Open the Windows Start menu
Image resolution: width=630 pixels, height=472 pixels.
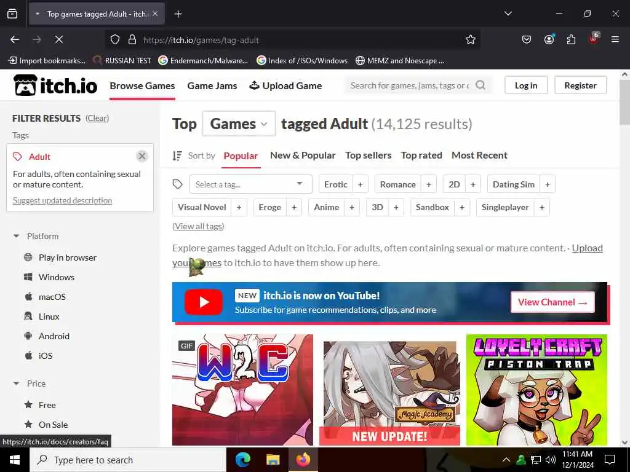pos(15,460)
